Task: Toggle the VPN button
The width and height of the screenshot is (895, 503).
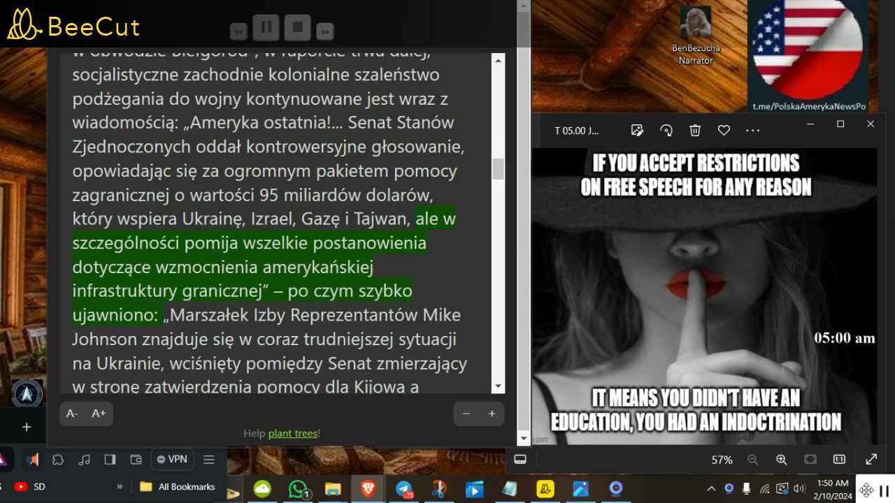Action: point(172,459)
